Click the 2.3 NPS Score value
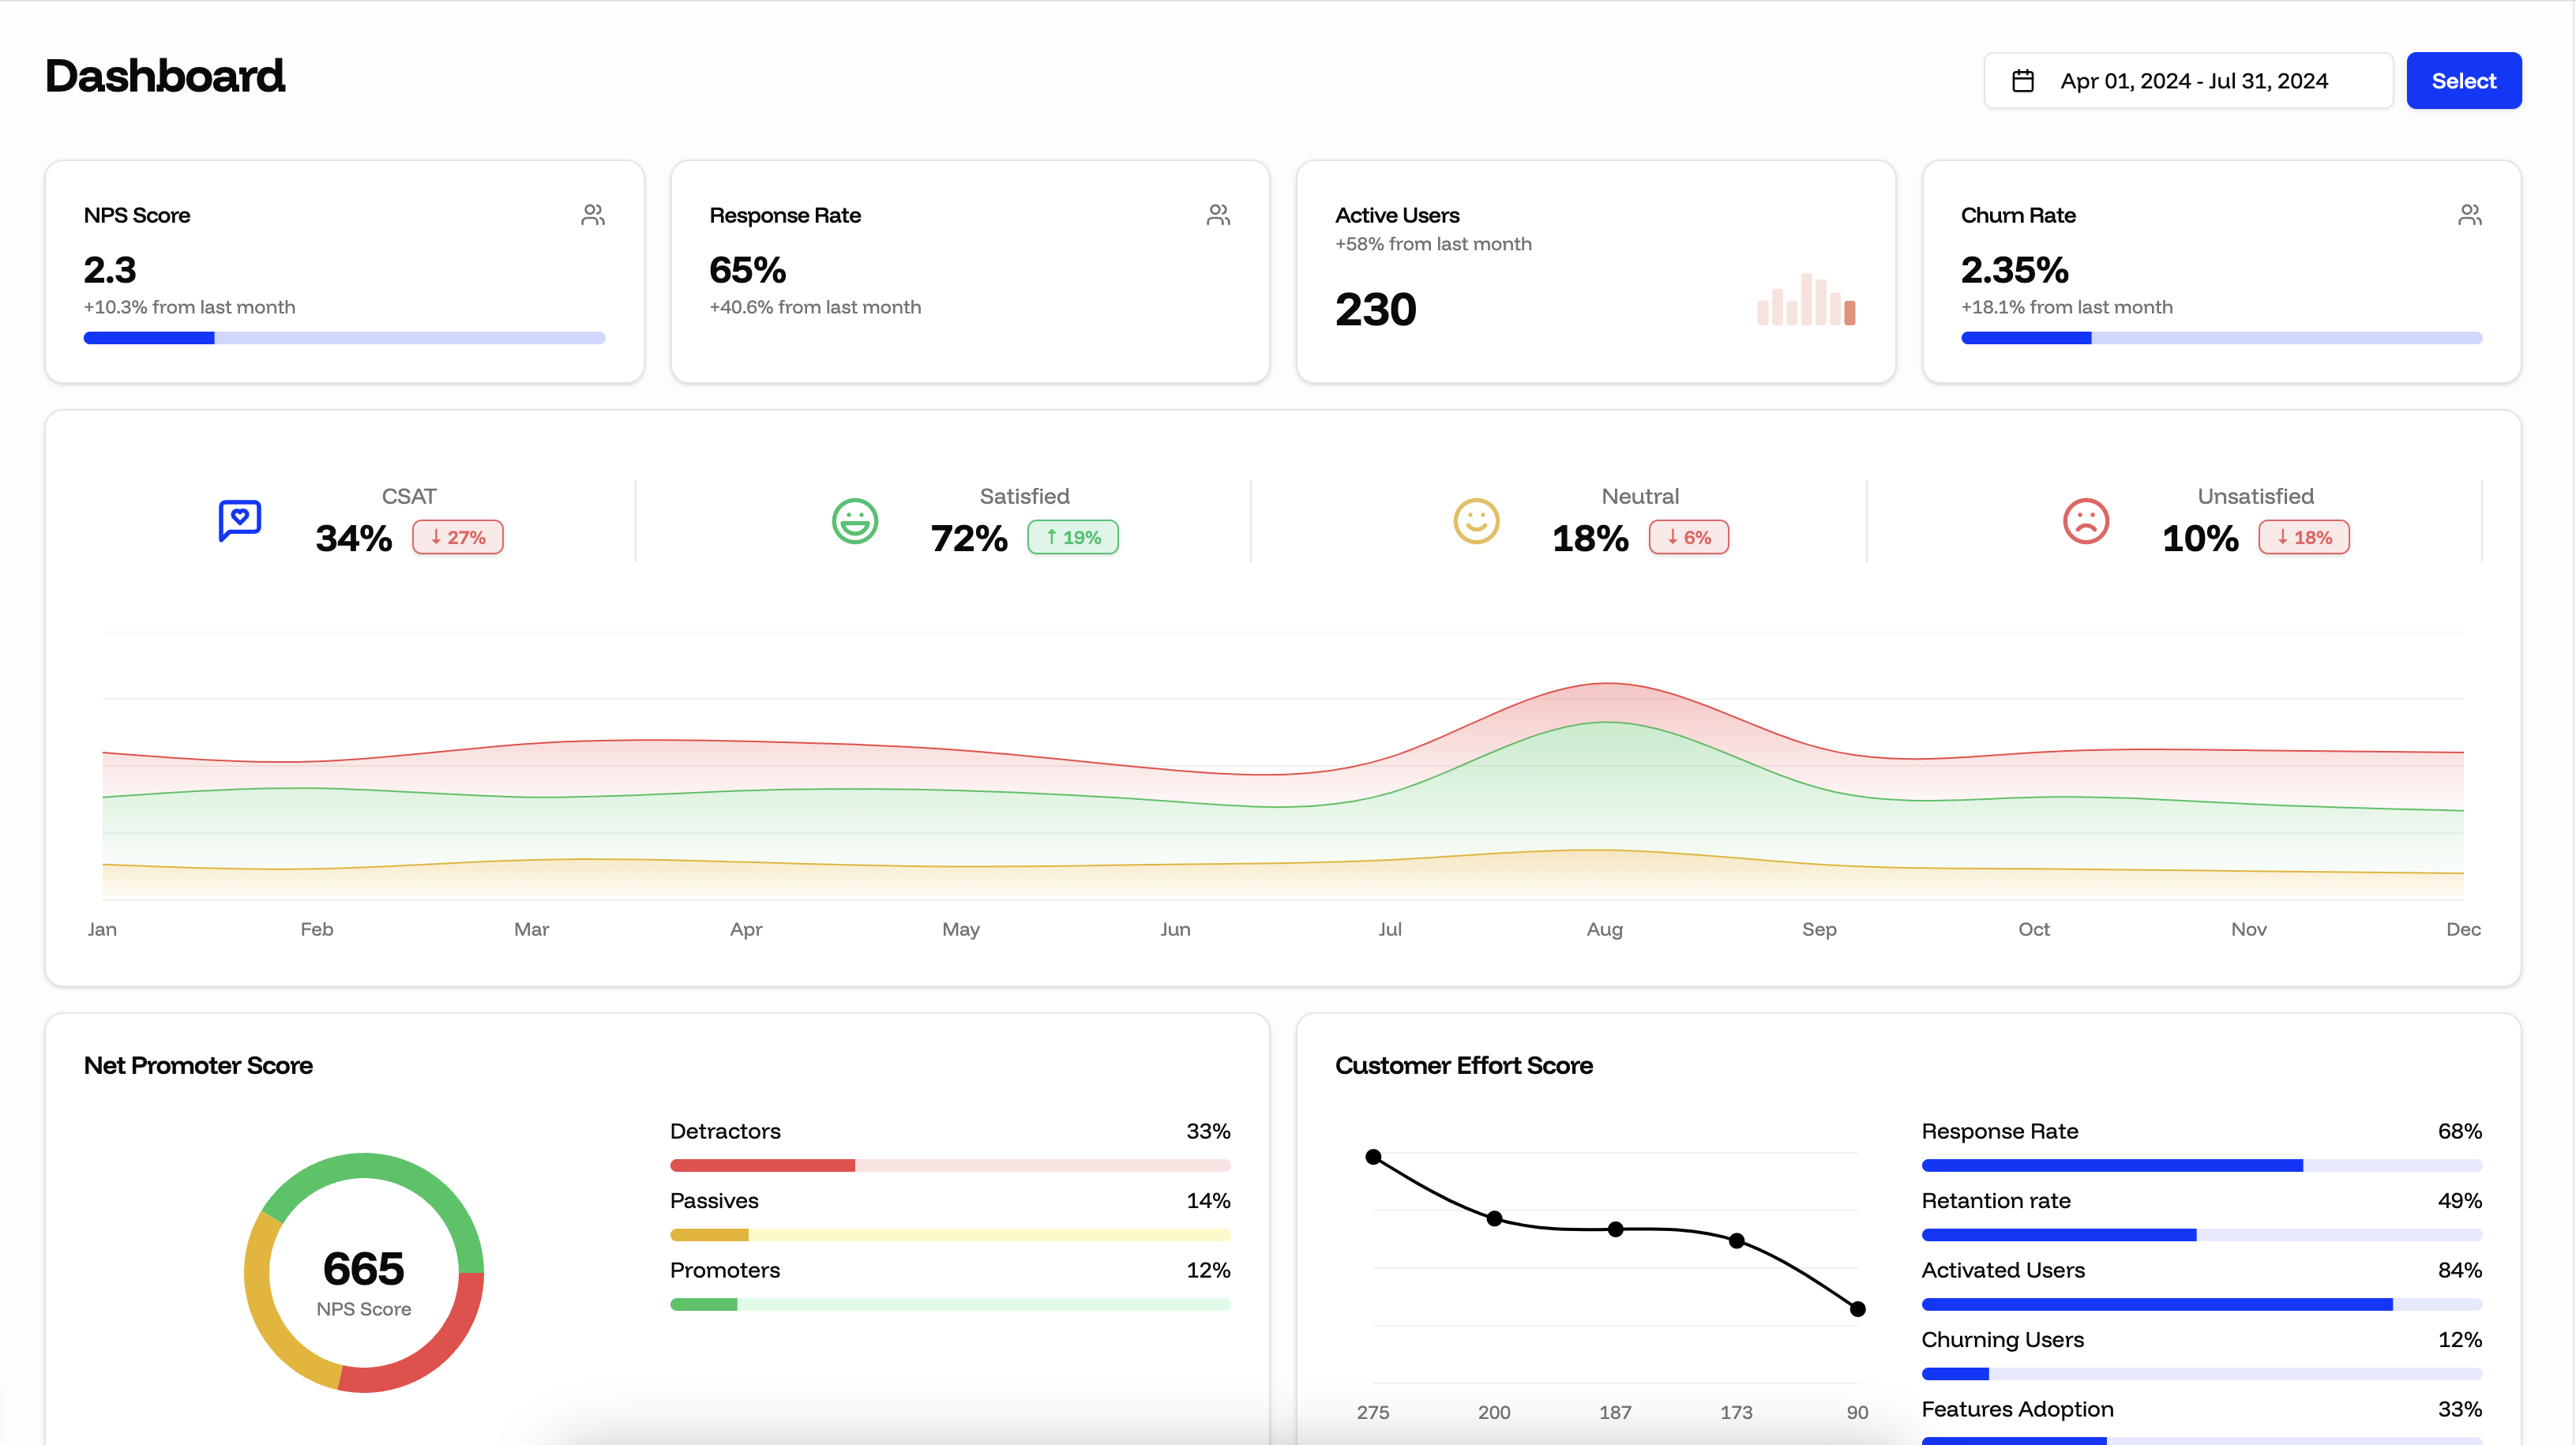 click(110, 270)
